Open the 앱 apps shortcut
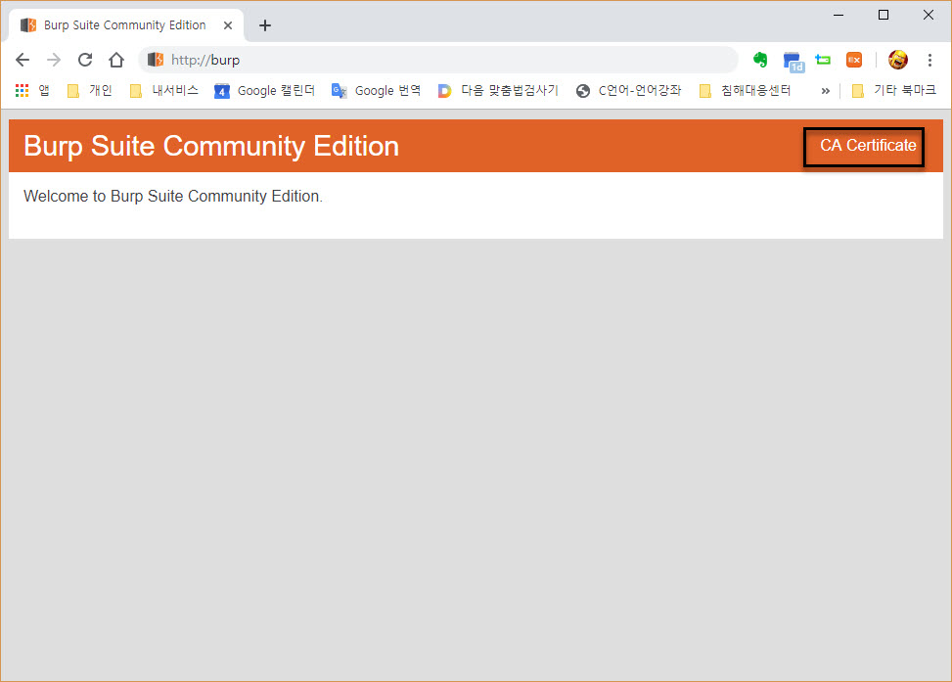The height and width of the screenshot is (682, 952). tap(32, 90)
